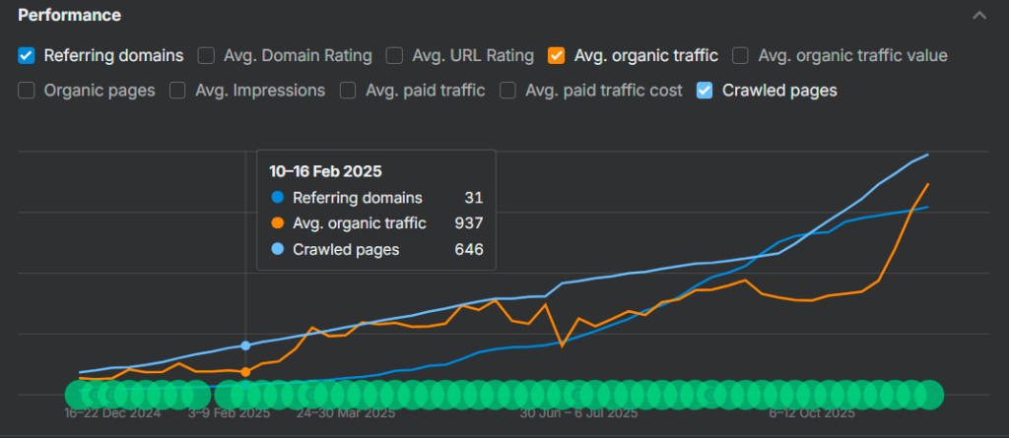Disable the Crawled pages checkbox

705,91
